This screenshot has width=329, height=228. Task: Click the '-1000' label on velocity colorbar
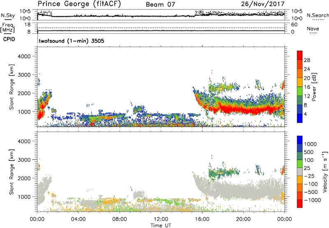pyautogui.click(x=313, y=200)
